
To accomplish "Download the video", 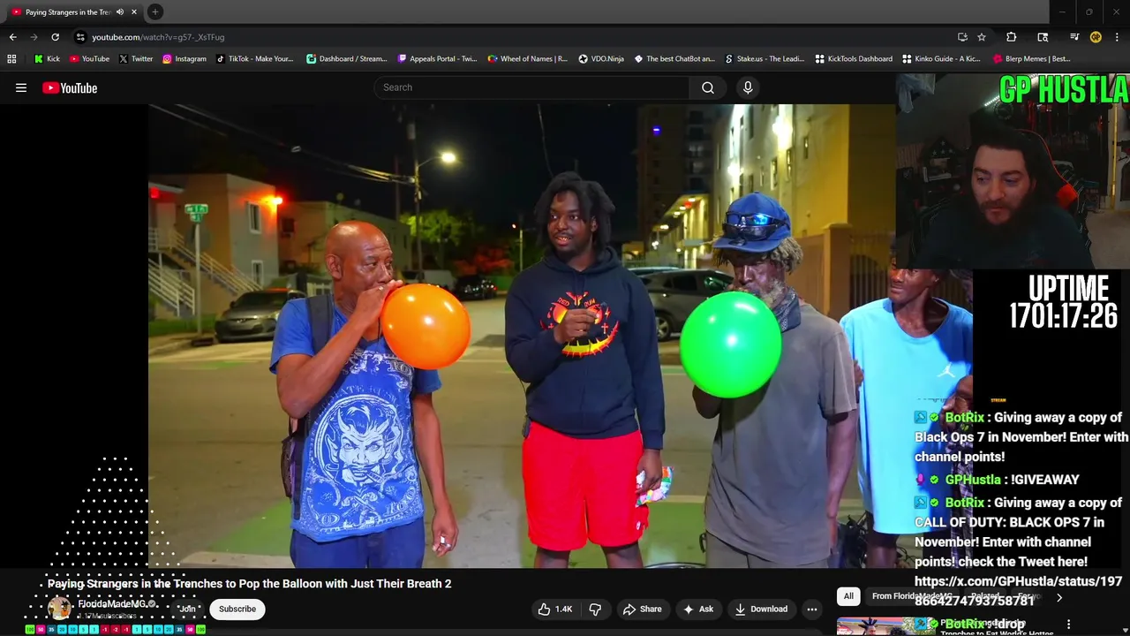I will tap(760, 609).
